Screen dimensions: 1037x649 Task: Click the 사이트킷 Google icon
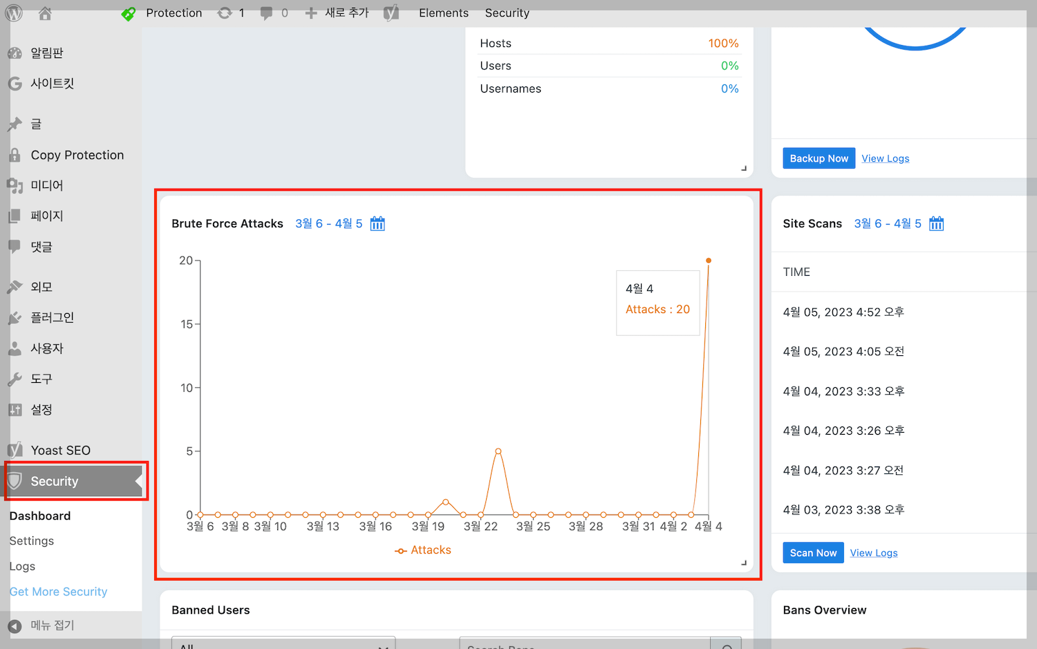pyautogui.click(x=15, y=84)
